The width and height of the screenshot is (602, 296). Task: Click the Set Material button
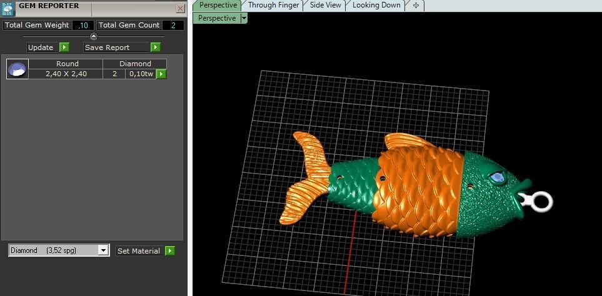click(140, 251)
